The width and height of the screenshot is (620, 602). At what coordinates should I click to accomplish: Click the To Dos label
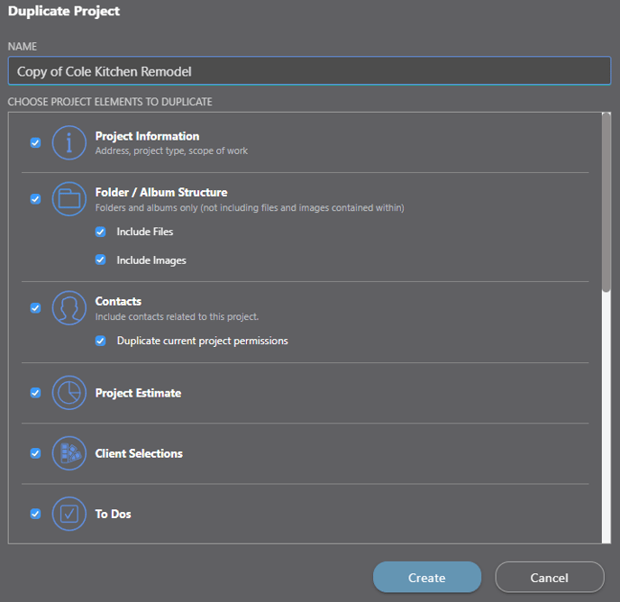pyautogui.click(x=113, y=514)
